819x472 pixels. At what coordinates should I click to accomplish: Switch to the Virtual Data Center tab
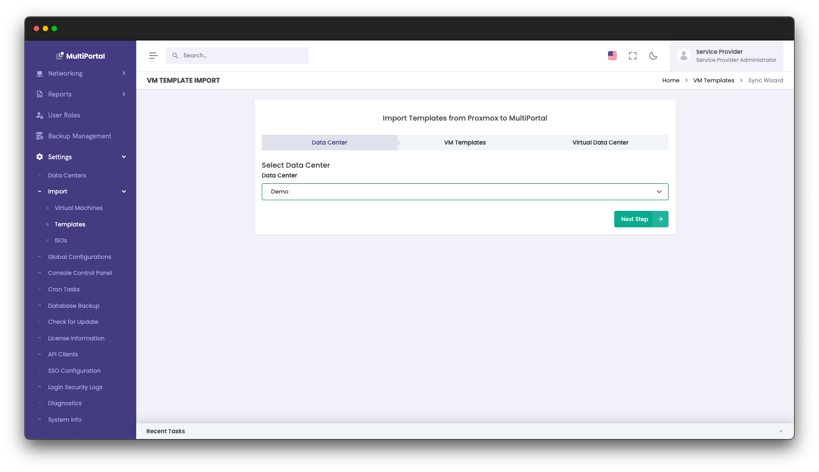(600, 142)
